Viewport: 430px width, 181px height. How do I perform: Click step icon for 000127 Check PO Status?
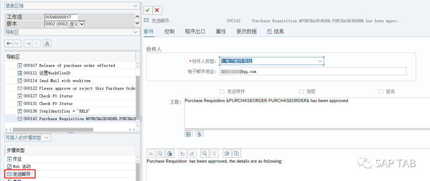click(20, 96)
